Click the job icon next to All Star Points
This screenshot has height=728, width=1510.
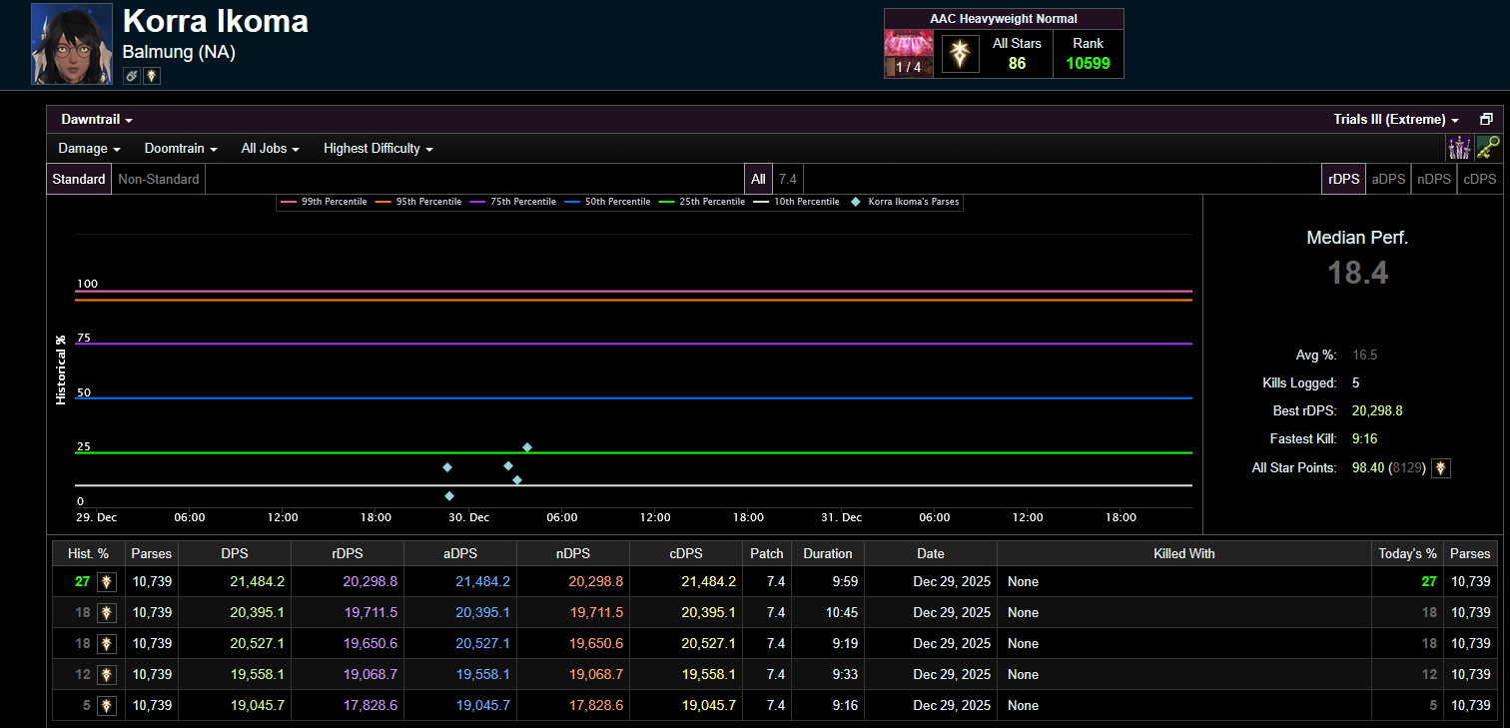tap(1441, 467)
